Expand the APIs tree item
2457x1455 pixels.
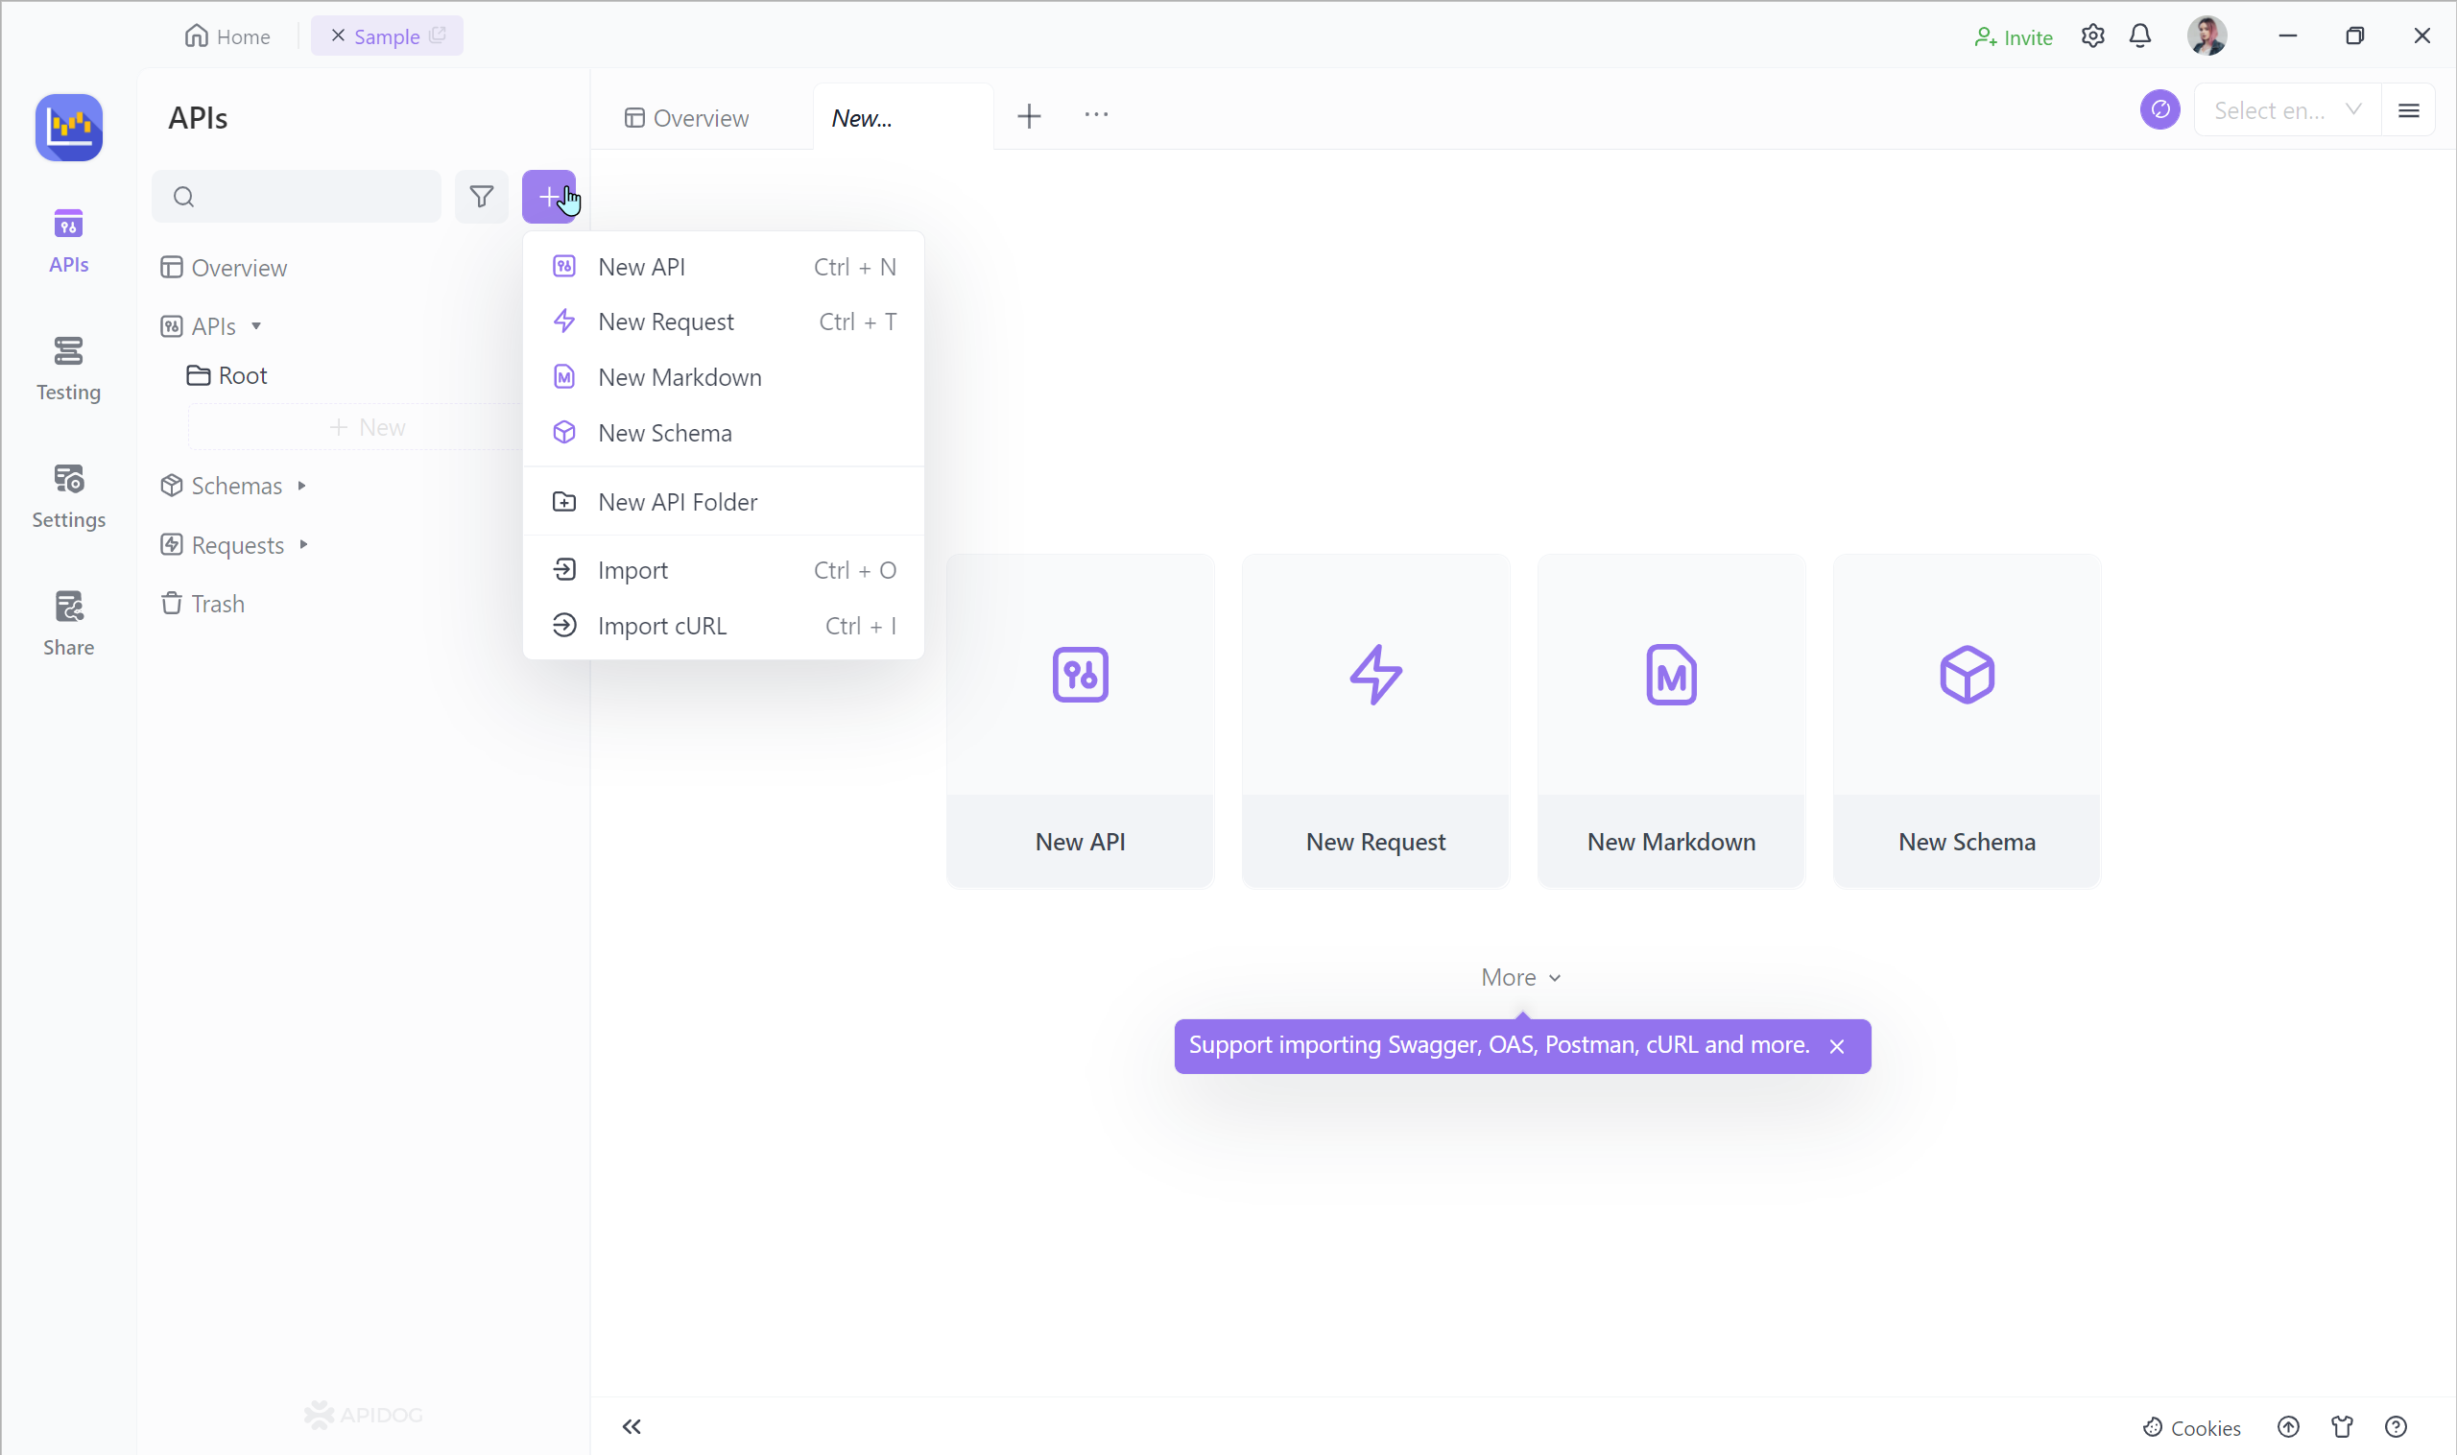[256, 325]
